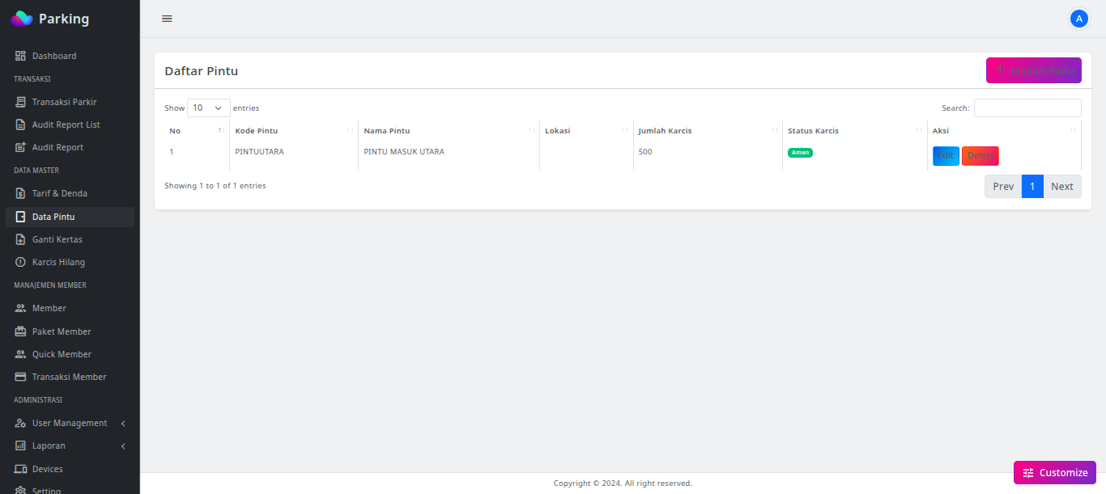Go to the Prev page
The width and height of the screenshot is (1106, 494).
point(1003,187)
